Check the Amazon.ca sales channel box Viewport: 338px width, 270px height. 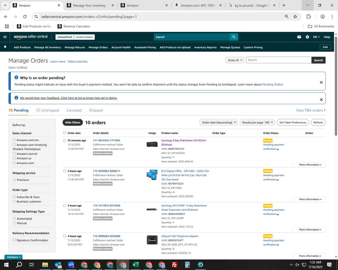point(14,158)
